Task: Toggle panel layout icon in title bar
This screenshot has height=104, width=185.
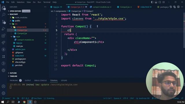Action: point(156,2)
